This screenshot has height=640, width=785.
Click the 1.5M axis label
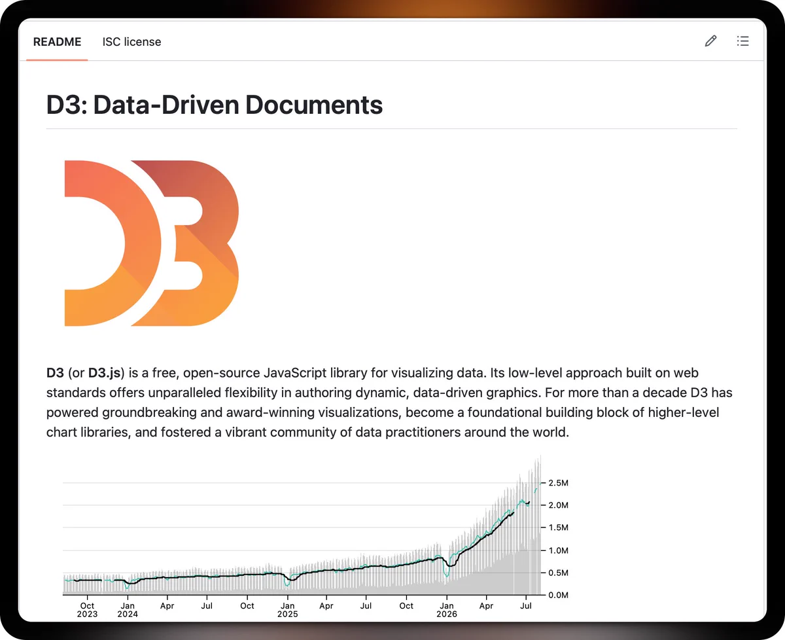point(558,527)
